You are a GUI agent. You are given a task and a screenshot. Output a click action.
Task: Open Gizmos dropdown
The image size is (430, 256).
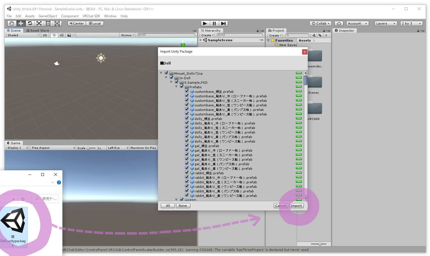[127, 35]
